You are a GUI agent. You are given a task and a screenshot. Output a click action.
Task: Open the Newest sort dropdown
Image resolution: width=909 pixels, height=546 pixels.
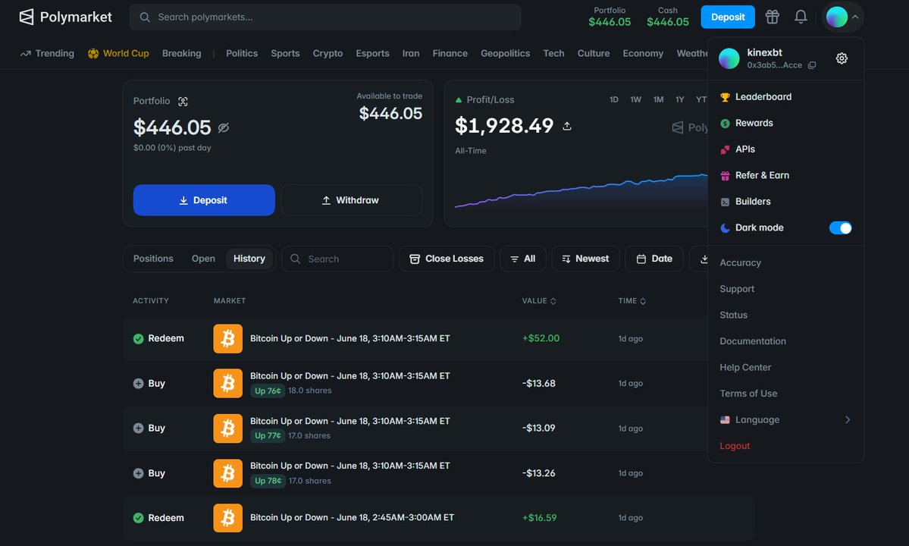click(585, 259)
